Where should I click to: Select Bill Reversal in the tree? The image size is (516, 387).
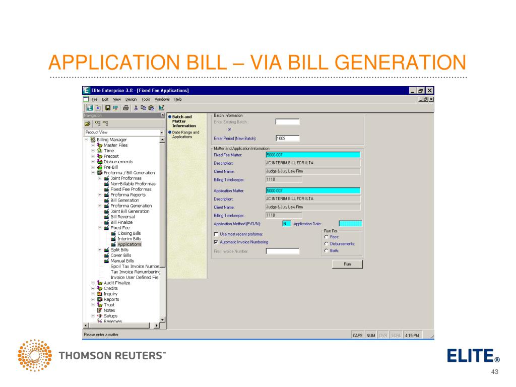122,217
